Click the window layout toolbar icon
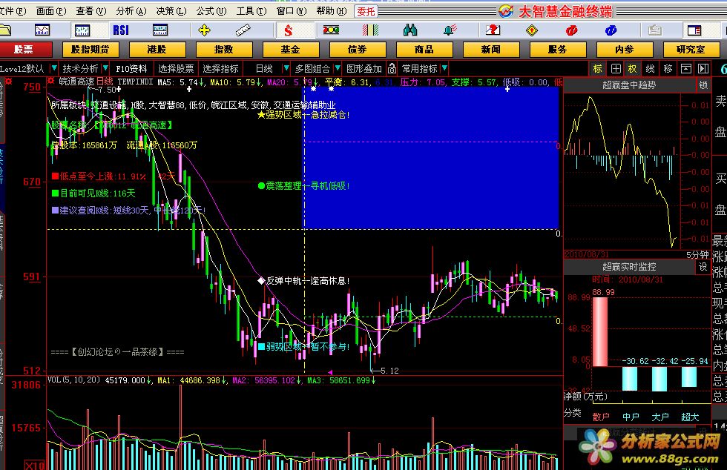This screenshot has height=470, width=727. (x=694, y=30)
